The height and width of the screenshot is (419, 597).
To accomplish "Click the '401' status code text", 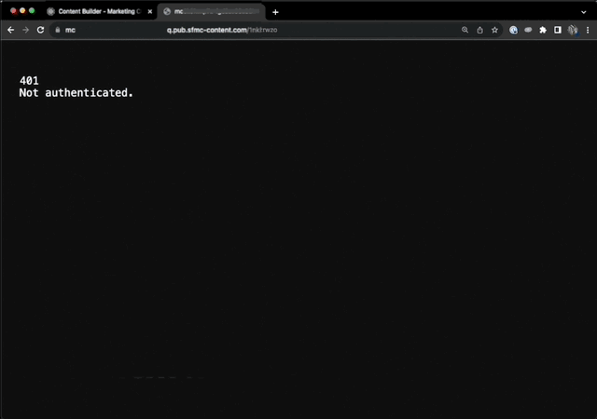I will pyautogui.click(x=29, y=81).
